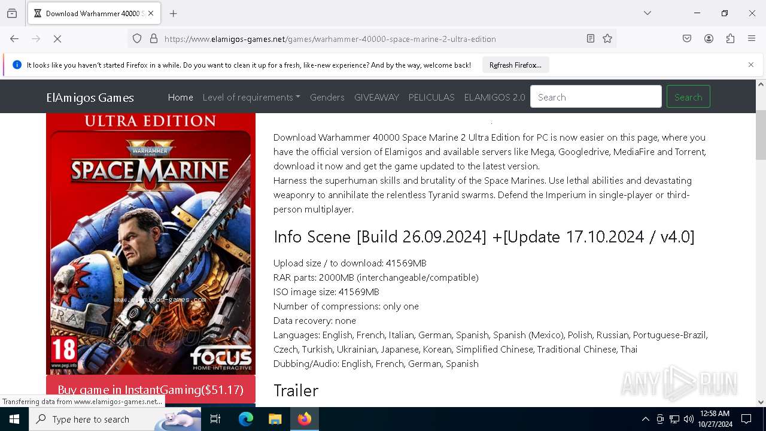The width and height of the screenshot is (766, 431).
Task: Open tracking protection shield icon
Action: click(x=137, y=39)
